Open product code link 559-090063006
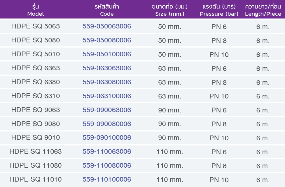The width and height of the screenshot is (285, 187). tap(107, 110)
